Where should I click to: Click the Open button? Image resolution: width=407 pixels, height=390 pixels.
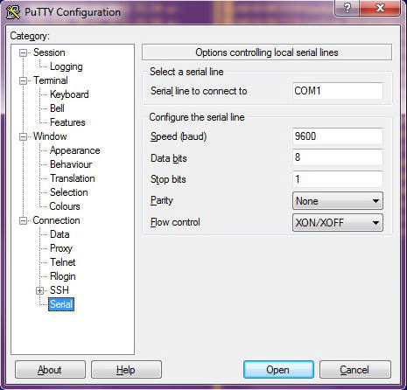pyautogui.click(x=278, y=370)
